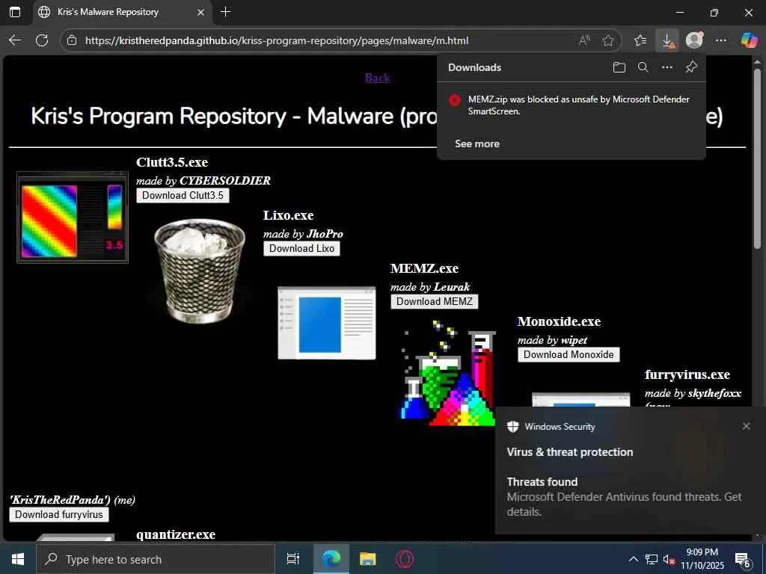Click made by Leurak text
Viewport: 766px width, 574px height.
[x=430, y=287]
